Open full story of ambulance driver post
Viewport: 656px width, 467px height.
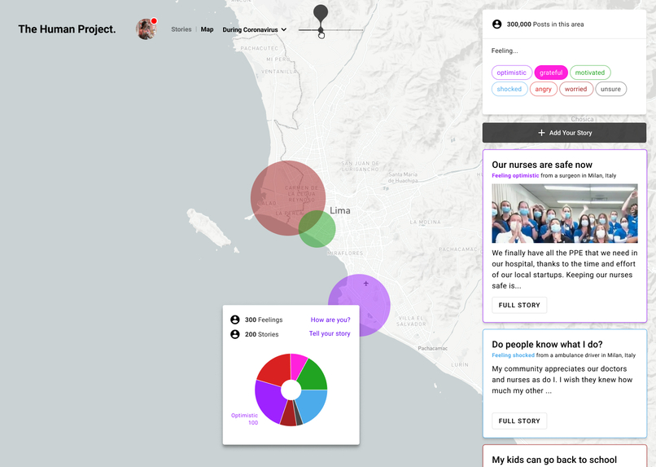519,421
